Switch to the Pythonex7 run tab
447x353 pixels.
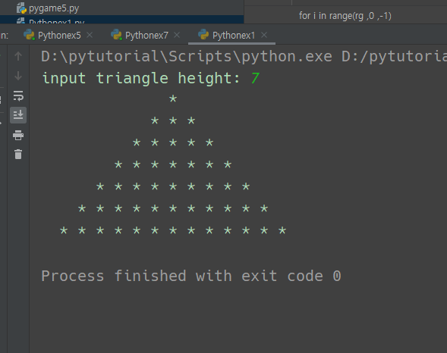point(146,36)
